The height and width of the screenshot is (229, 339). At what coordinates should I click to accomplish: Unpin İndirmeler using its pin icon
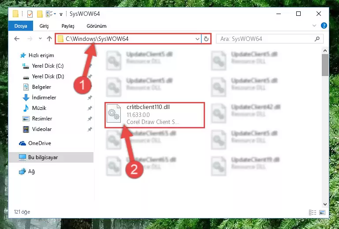coord(90,98)
